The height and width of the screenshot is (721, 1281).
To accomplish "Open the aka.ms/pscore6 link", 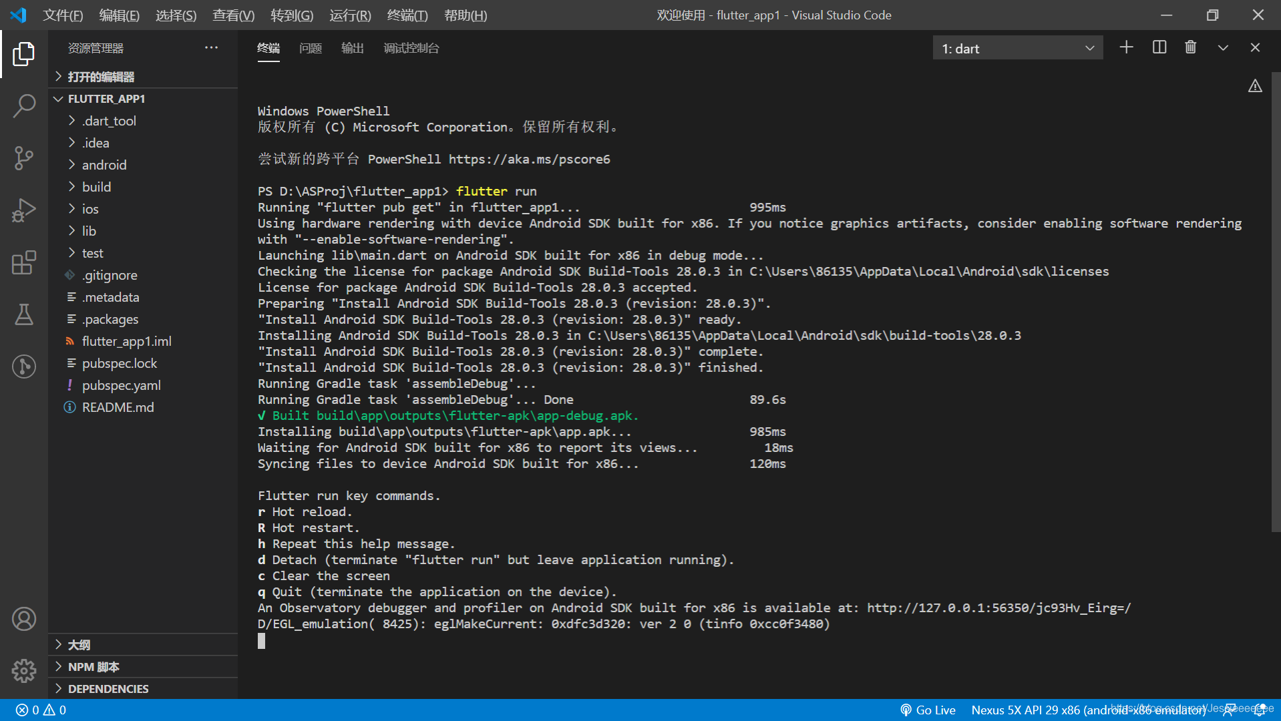I will (x=530, y=159).
